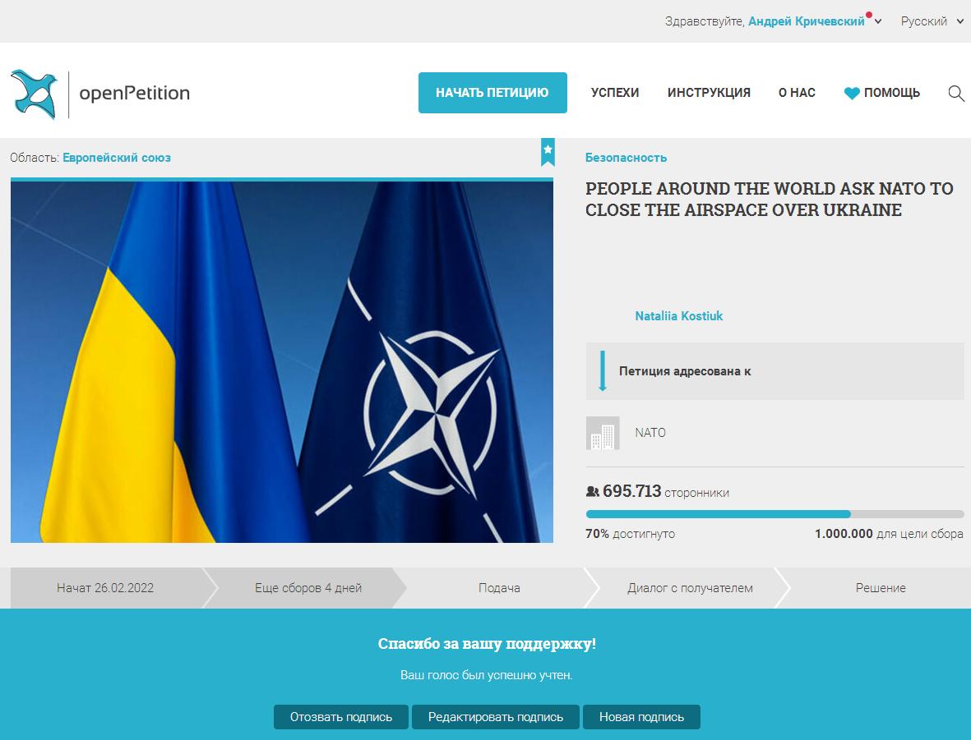Select the Еще сборов 4 дней stage
Viewport: 971px width, 740px height.
(307, 588)
